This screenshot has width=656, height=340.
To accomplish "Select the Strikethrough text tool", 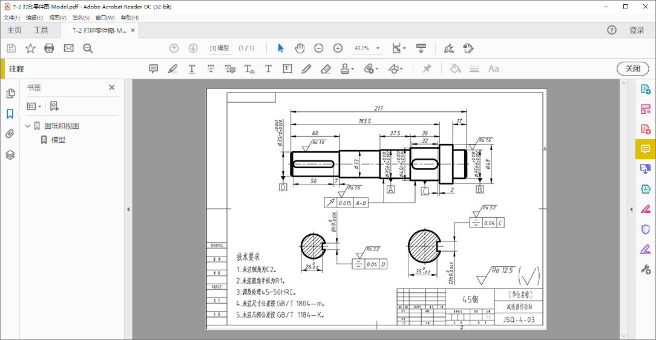I will pos(211,69).
